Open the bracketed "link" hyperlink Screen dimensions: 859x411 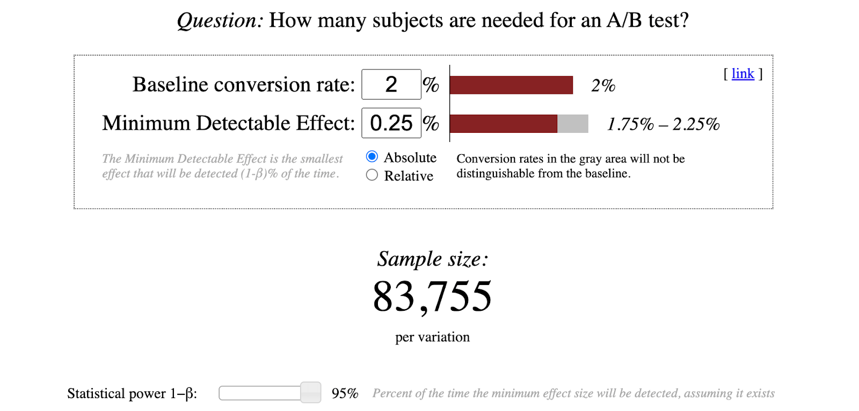point(742,73)
